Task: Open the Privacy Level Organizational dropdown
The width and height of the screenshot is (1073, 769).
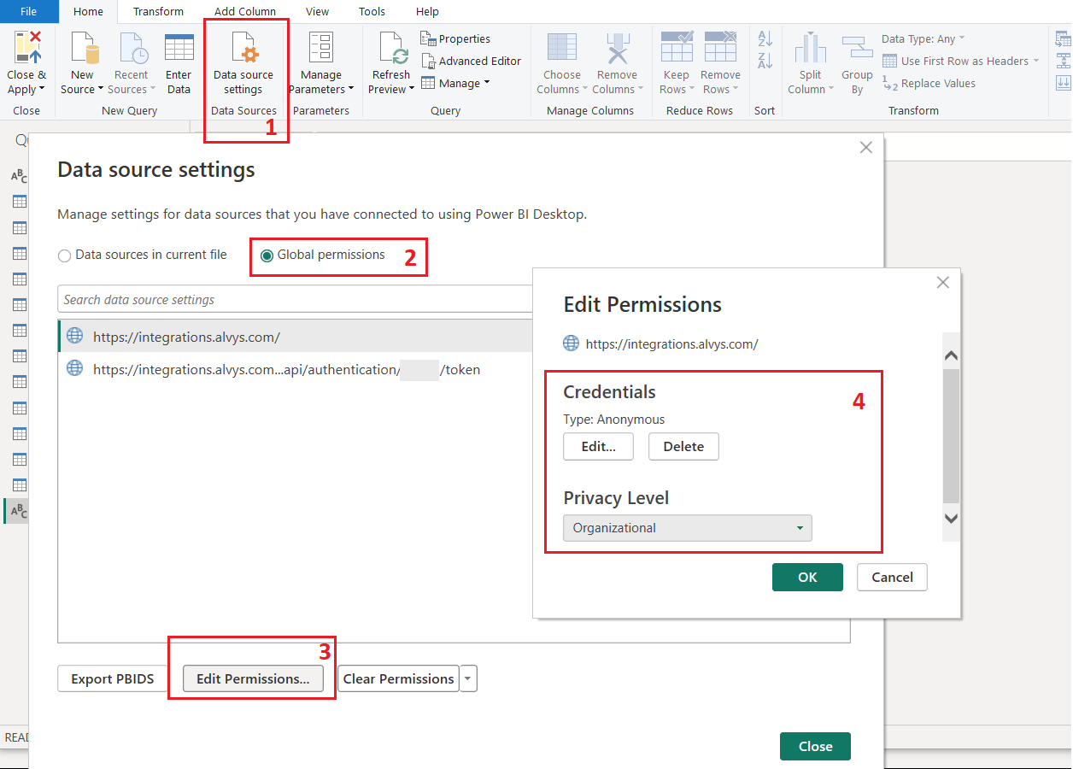Action: tap(688, 528)
